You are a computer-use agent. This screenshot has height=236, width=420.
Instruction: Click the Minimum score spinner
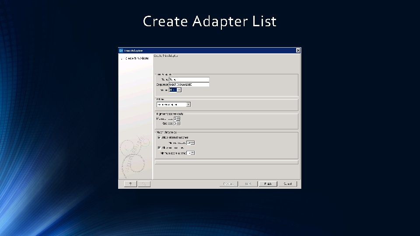(190, 143)
